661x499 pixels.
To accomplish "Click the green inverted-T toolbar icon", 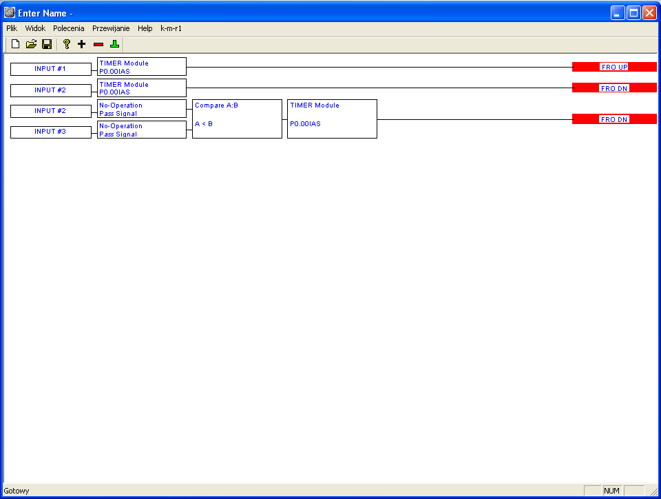I will [x=115, y=44].
